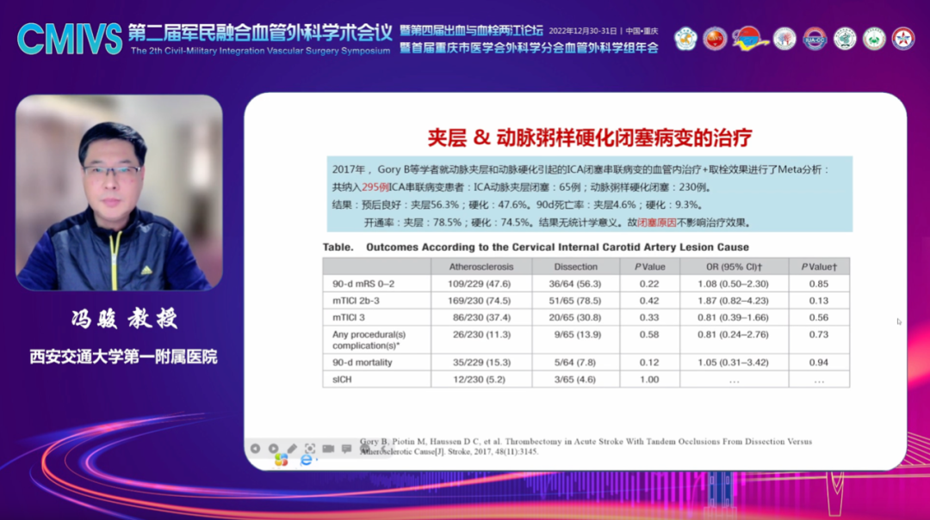Click P value '0.94'

point(819,363)
